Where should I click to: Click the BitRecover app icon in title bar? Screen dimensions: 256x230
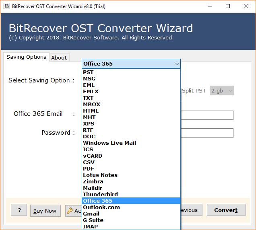click(7, 6)
